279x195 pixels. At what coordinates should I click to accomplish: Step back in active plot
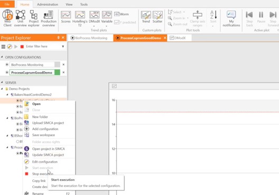coord(249,18)
